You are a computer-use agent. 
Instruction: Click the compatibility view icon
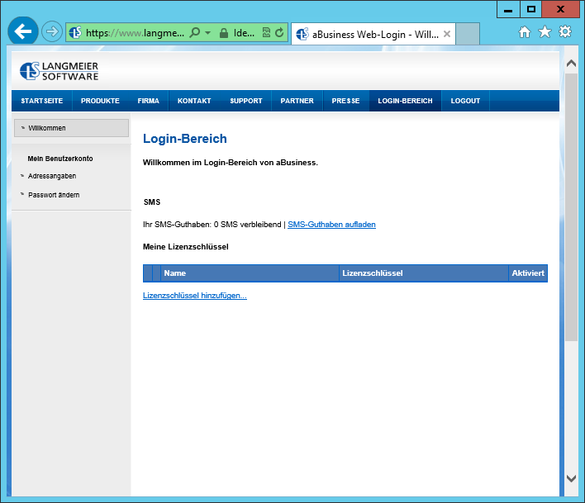(266, 33)
